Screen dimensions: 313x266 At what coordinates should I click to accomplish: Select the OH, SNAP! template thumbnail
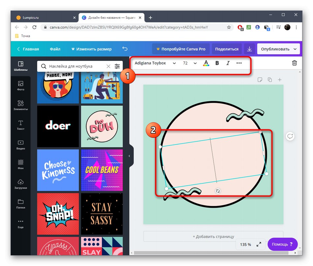click(x=58, y=214)
